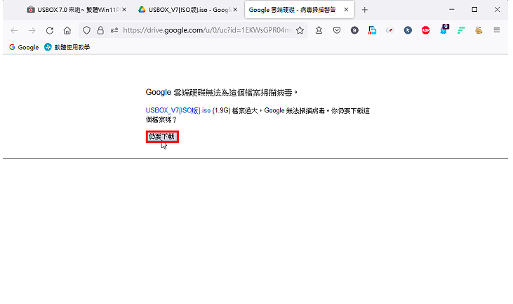The width and height of the screenshot is (513, 304).
Task: Save page to Pocket
Action: [337, 30]
